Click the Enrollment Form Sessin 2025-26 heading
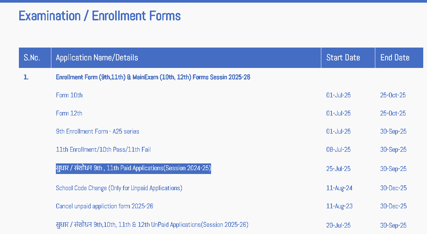Image resolution: width=427 pixels, height=234 pixels. [153, 77]
